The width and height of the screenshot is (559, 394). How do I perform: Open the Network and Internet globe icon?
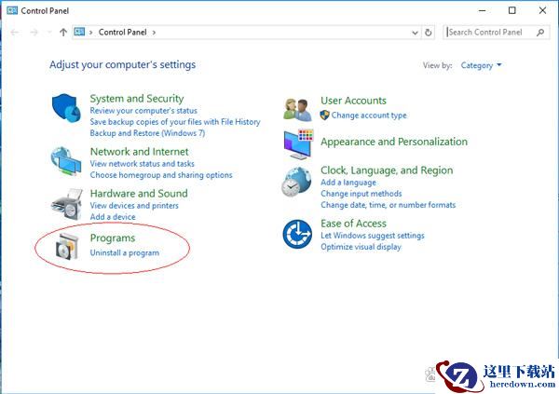tap(65, 160)
